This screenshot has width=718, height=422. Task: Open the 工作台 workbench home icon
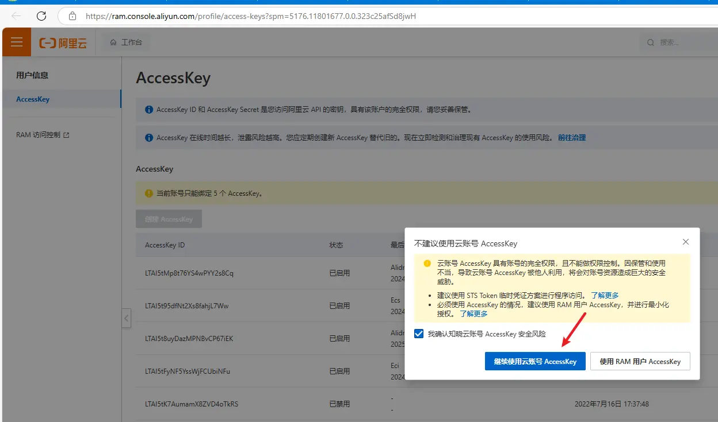point(113,42)
